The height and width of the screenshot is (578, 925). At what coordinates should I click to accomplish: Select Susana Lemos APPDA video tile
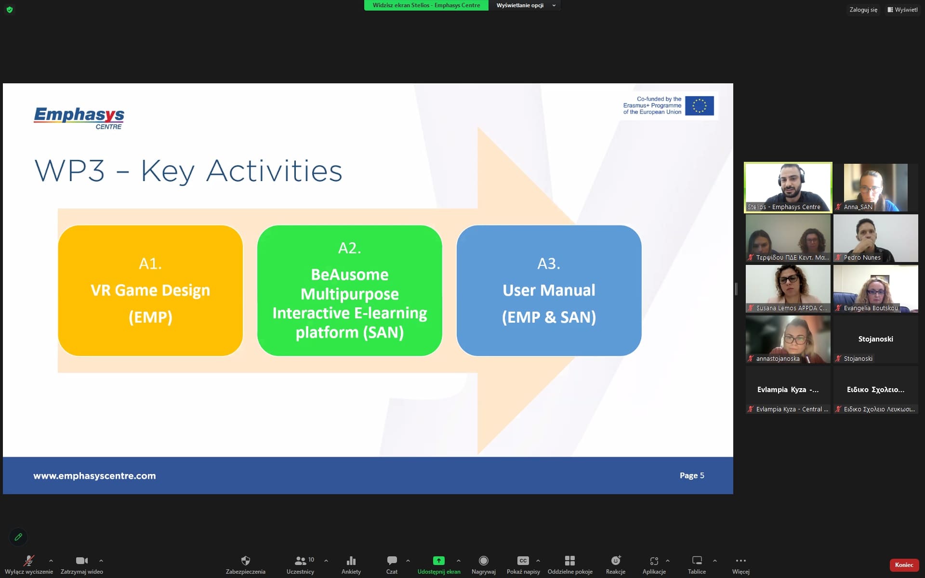coord(788,289)
